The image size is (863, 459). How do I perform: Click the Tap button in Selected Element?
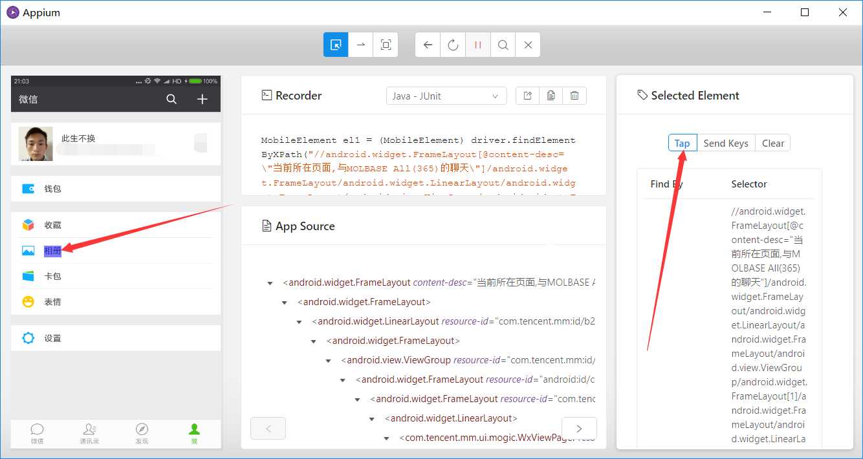[683, 144]
